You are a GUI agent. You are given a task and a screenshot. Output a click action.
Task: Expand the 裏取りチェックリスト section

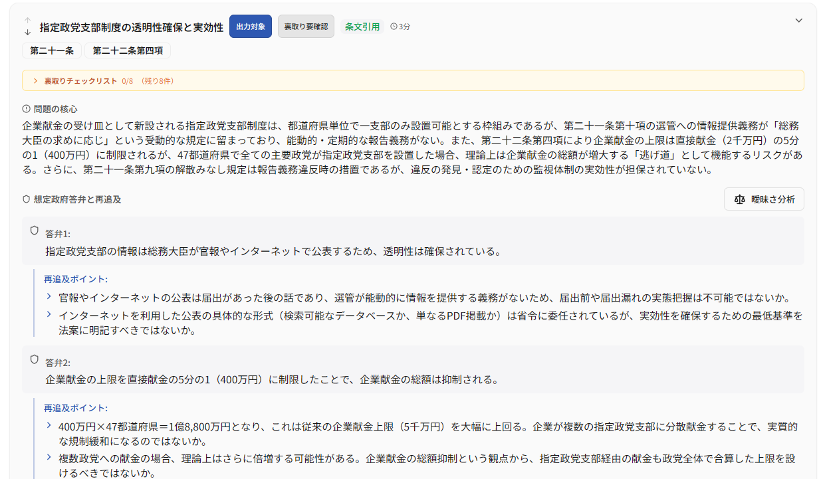point(35,80)
